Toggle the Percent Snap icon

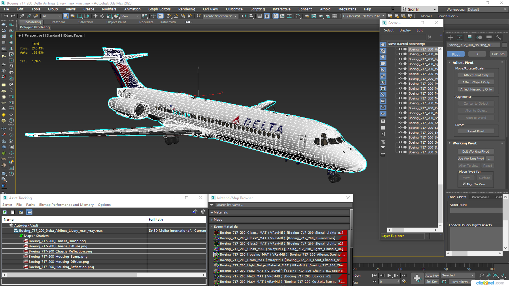183,16
